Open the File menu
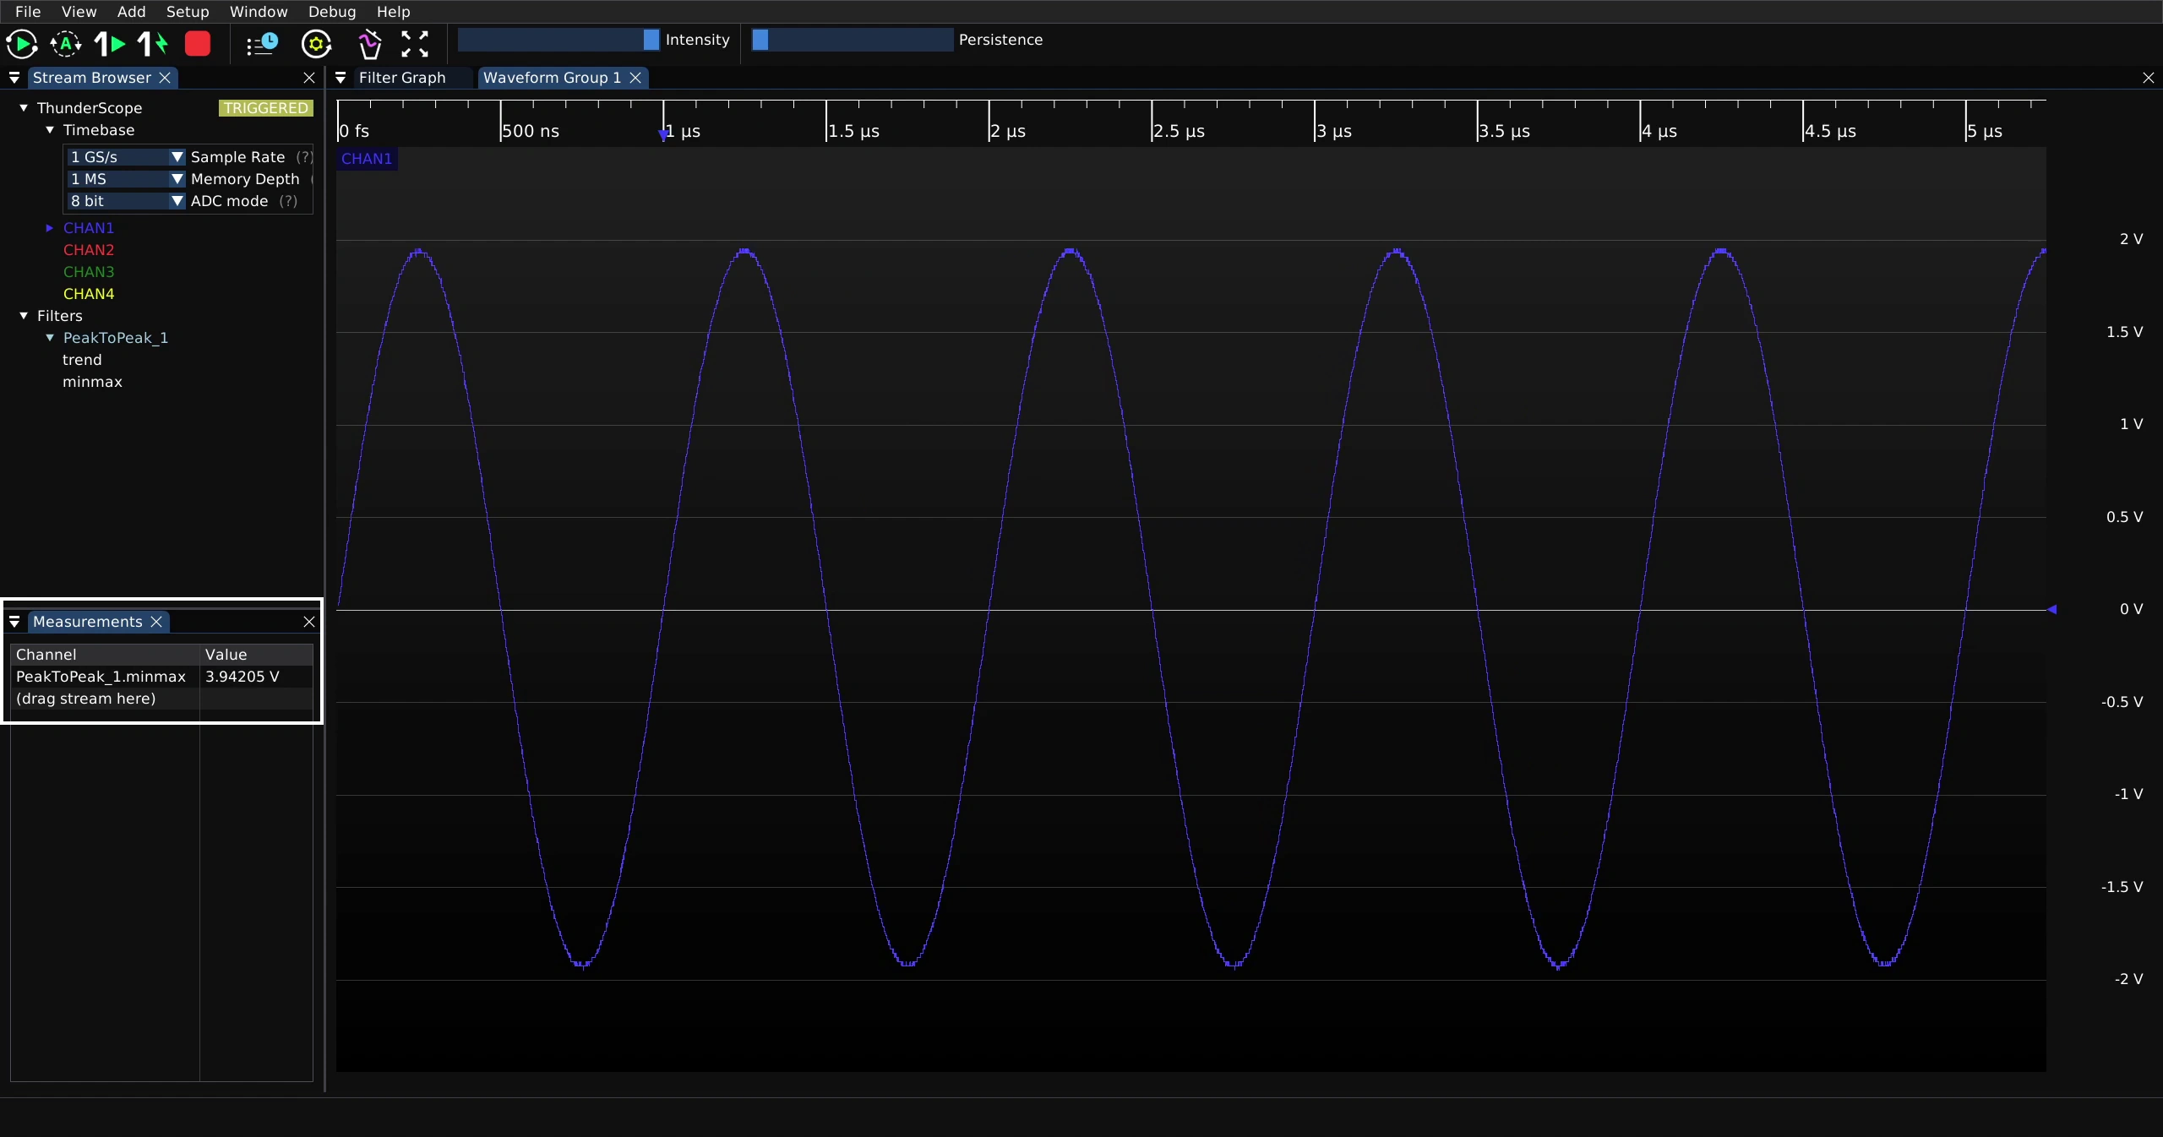Screen dimensions: 2163x1137 pyautogui.click(x=28, y=12)
